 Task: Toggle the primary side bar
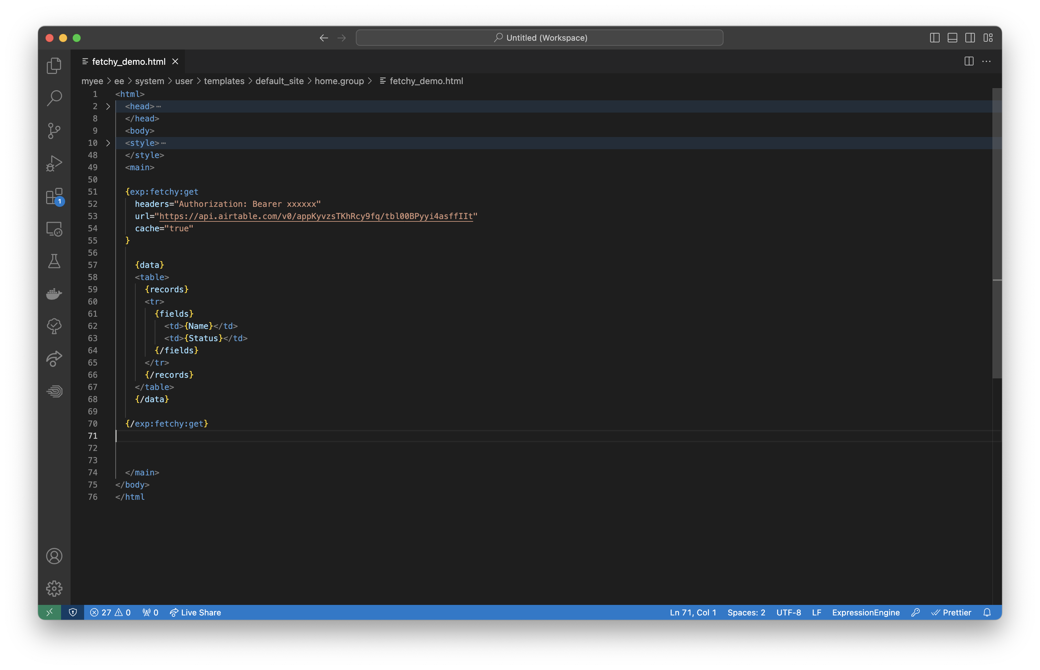click(935, 38)
